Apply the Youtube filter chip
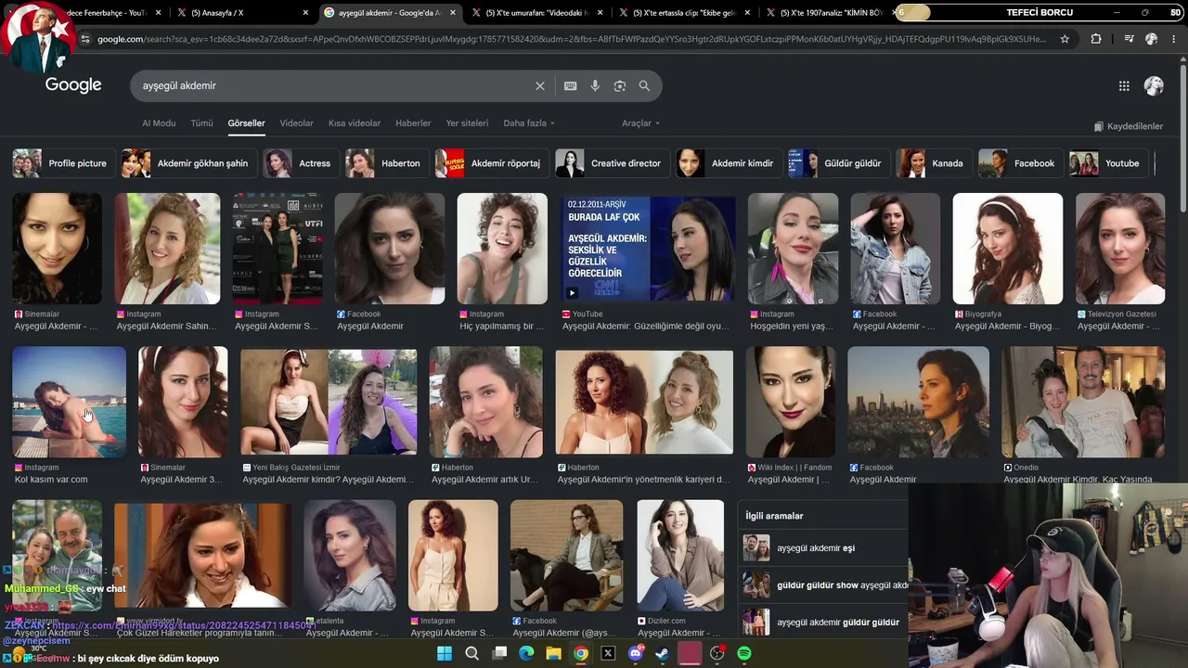This screenshot has width=1188, height=668. (1109, 163)
